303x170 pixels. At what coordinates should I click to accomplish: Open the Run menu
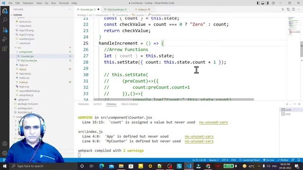tap(53, 3)
